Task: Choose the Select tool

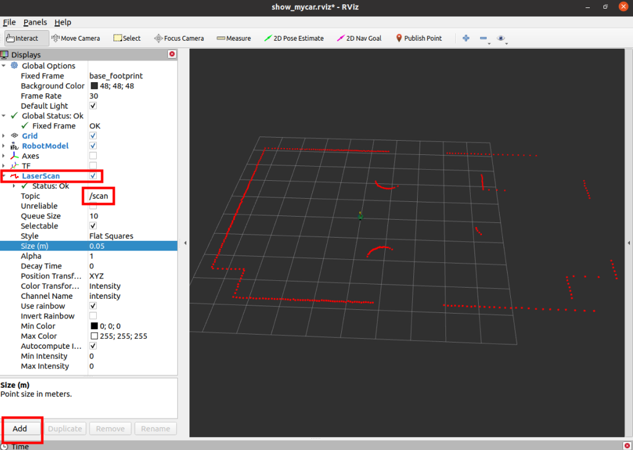Action: [x=127, y=38]
